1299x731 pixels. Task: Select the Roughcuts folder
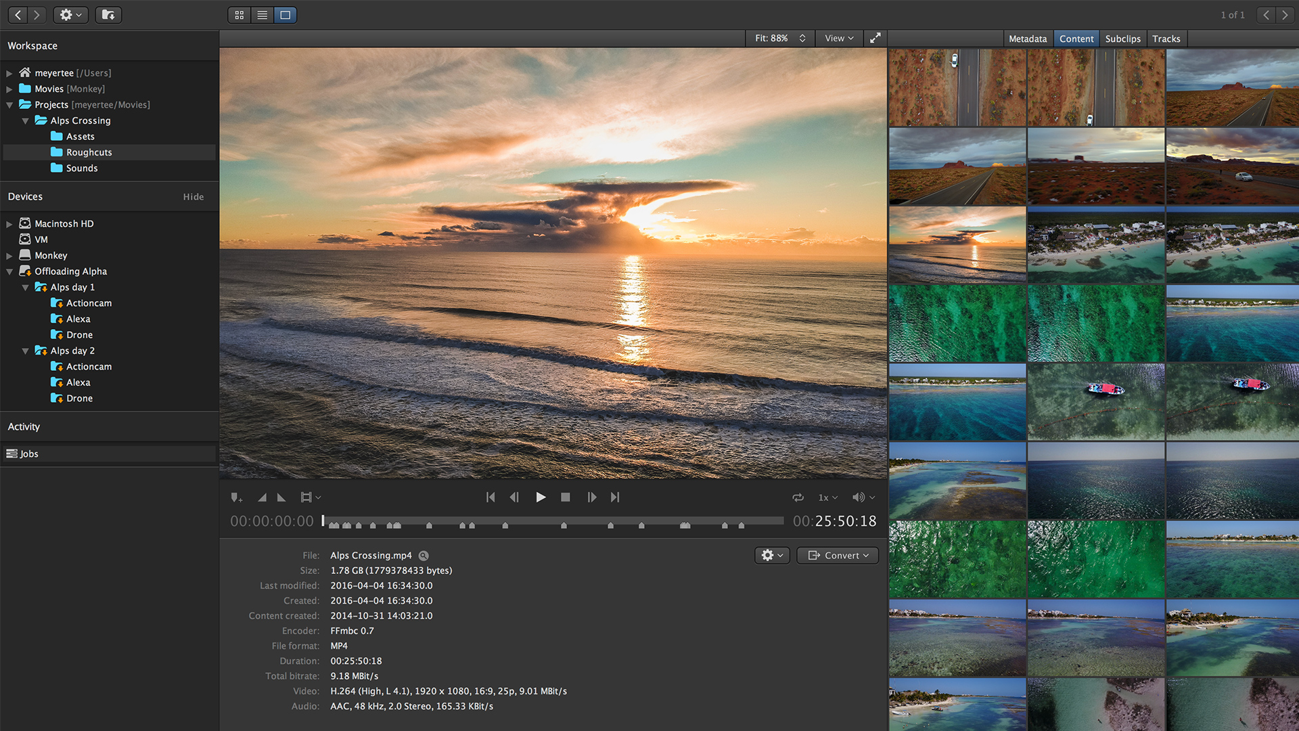tap(110, 152)
